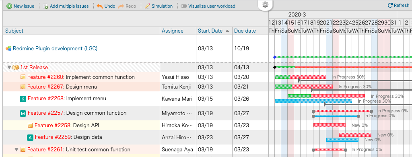
Task: Click Add multiple issues link
Action: click(x=69, y=6)
